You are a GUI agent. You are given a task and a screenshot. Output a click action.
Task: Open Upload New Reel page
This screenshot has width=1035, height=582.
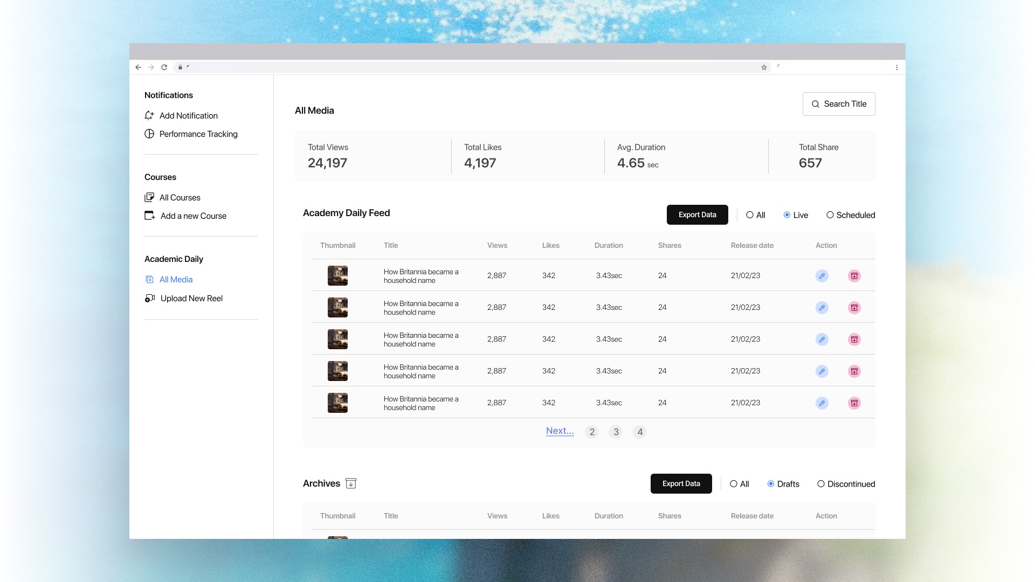191,299
